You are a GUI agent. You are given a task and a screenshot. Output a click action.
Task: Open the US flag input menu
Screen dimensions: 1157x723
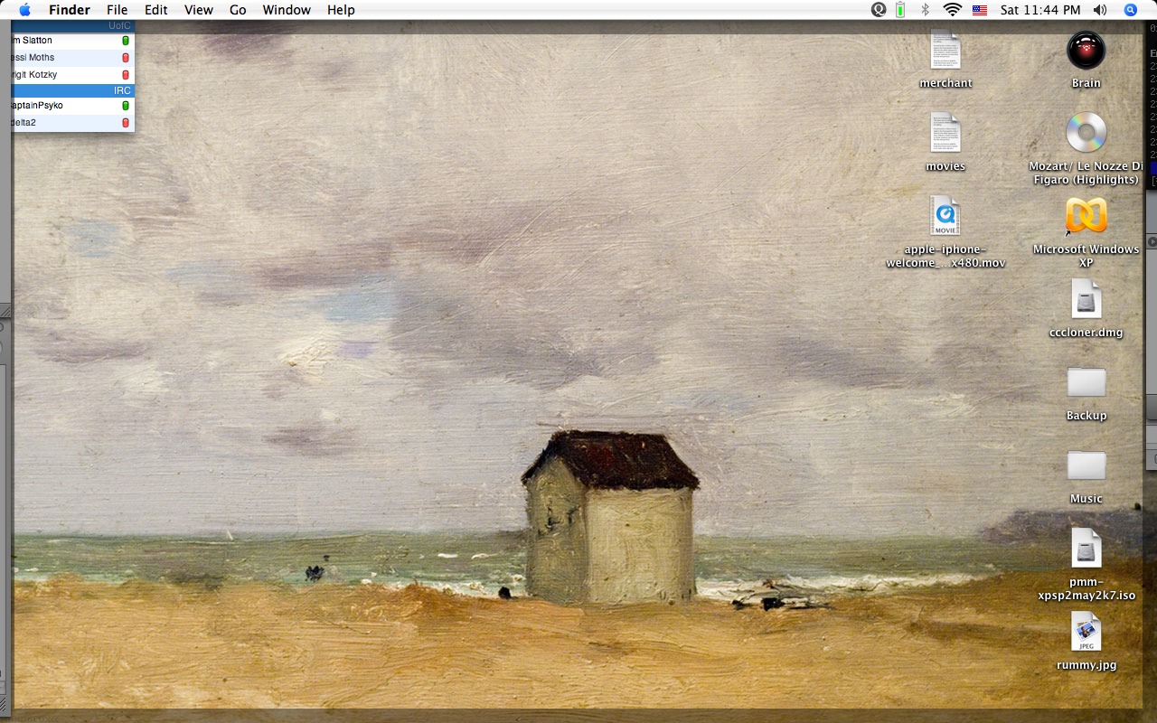(x=980, y=10)
